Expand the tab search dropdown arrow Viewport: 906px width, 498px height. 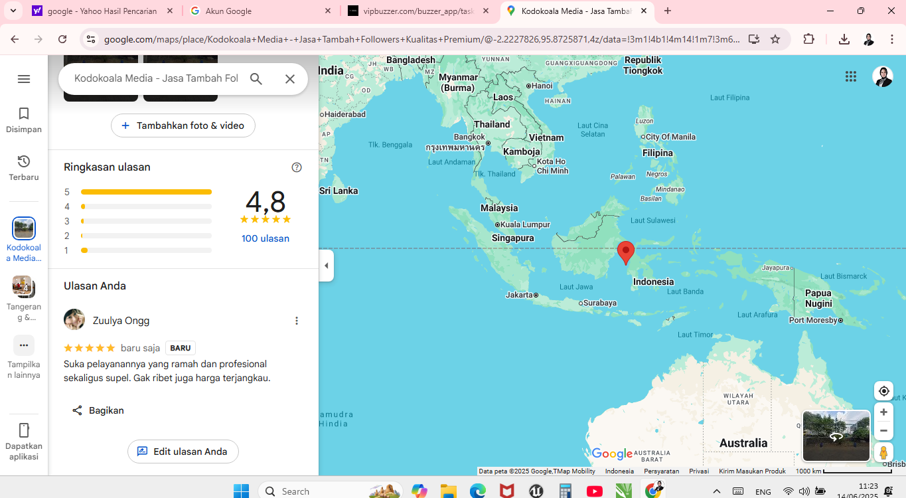13,11
